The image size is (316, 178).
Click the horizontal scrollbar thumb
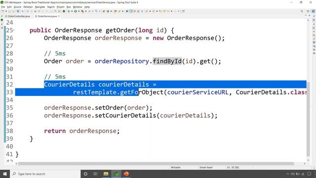pyautogui.click(x=156, y=164)
